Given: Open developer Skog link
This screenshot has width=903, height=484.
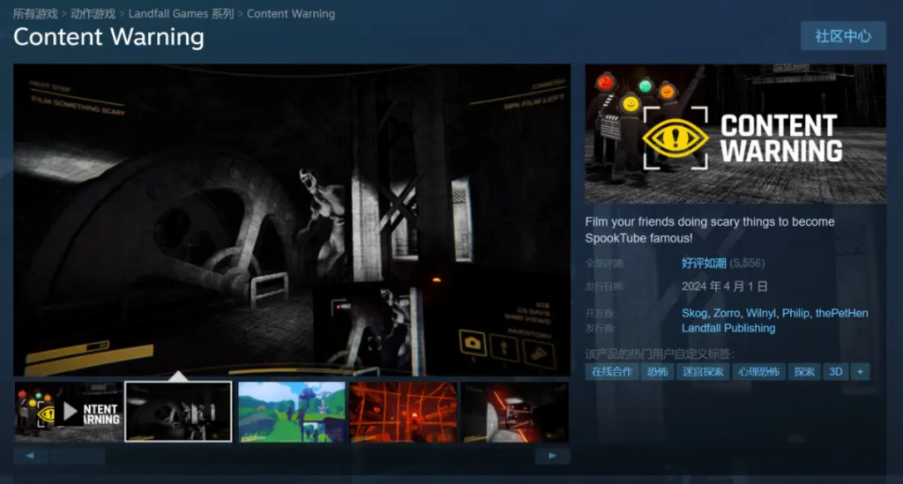Looking at the screenshot, I should [x=694, y=313].
